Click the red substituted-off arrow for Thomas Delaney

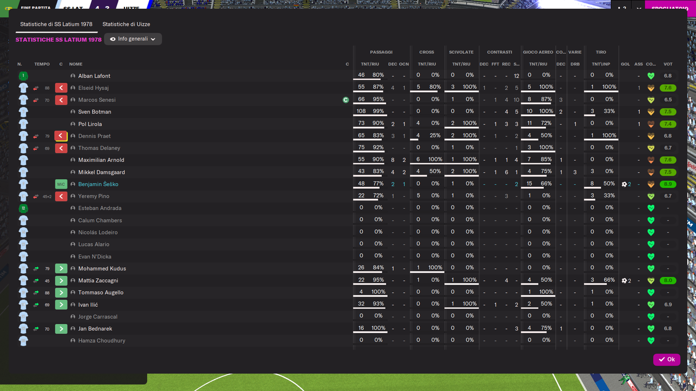[61, 148]
